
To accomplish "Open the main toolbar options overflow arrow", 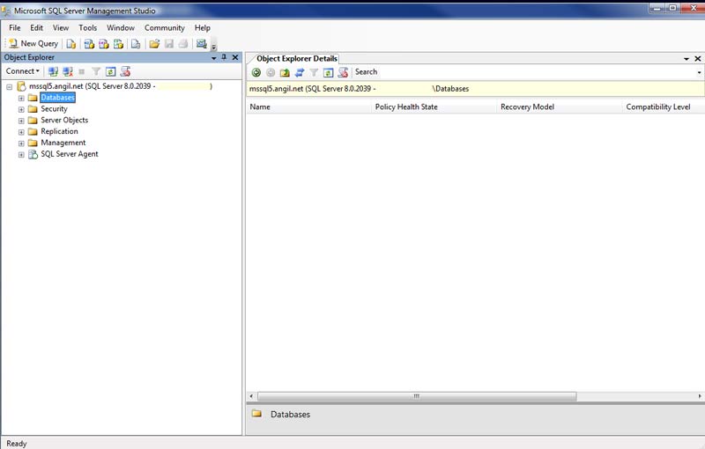I will coord(214,45).
